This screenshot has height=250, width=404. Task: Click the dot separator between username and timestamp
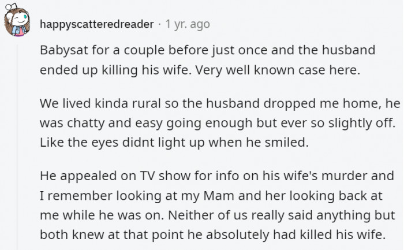pos(160,24)
